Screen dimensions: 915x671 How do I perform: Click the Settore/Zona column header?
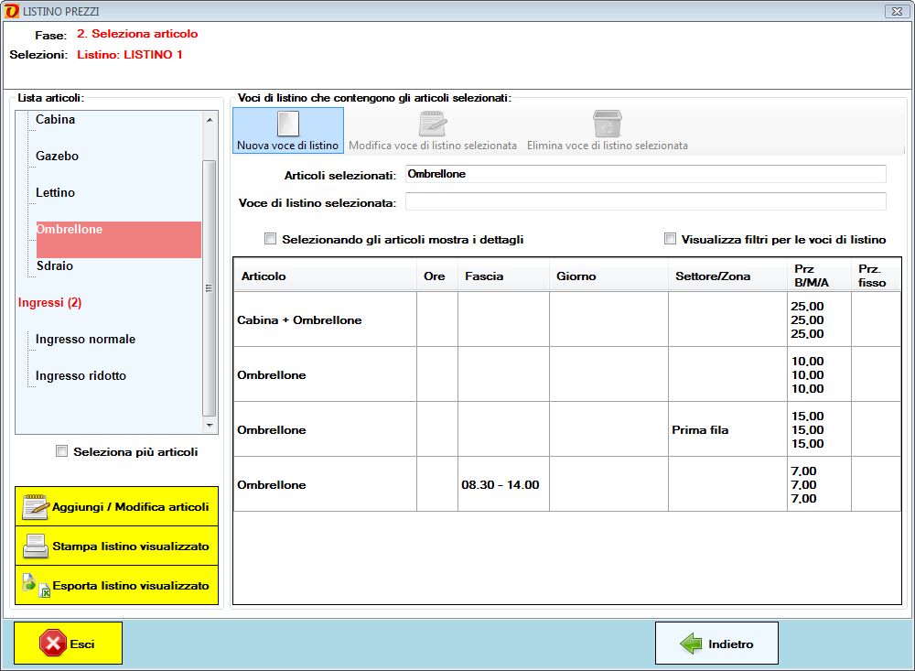[x=727, y=276]
